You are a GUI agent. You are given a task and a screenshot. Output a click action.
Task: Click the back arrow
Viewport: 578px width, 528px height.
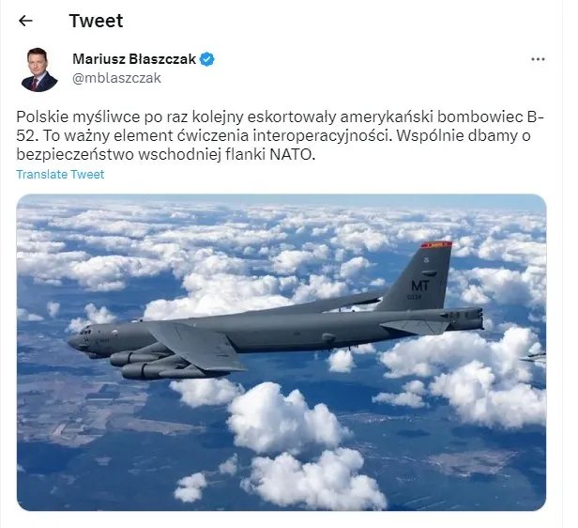coord(25,21)
